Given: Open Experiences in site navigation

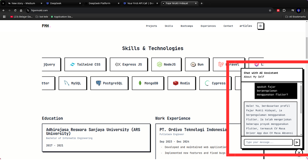Looking at the screenshot, I should pyautogui.click(x=208, y=26).
